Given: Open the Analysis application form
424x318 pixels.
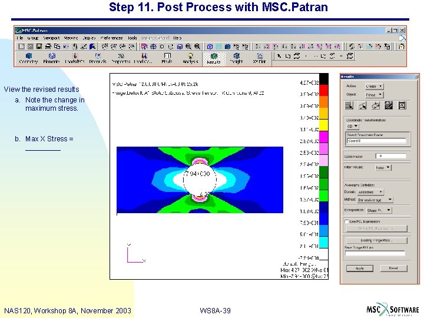Looking at the screenshot, I should tap(190, 58).
